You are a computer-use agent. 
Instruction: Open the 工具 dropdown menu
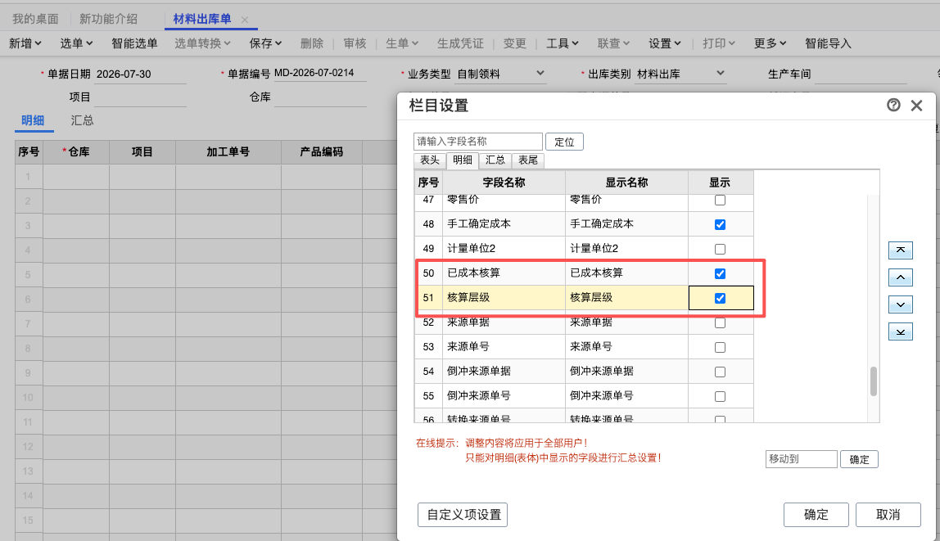[563, 43]
